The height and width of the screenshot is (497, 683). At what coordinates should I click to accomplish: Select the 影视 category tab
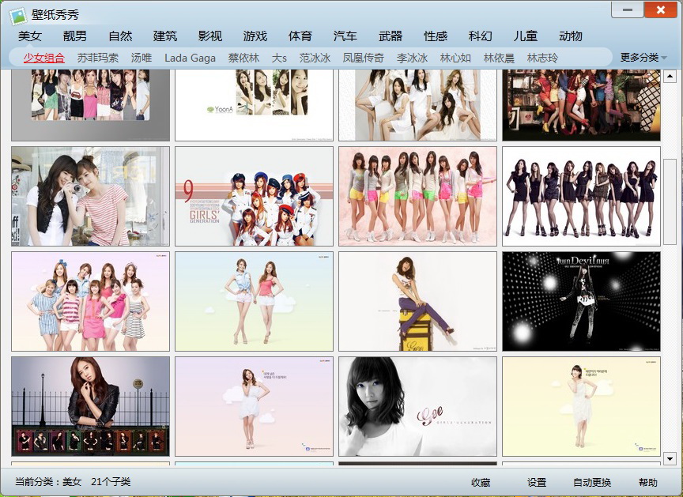[x=210, y=36]
